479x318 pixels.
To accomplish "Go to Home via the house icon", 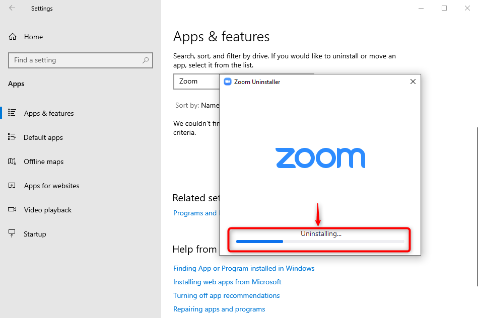I will pos(13,37).
